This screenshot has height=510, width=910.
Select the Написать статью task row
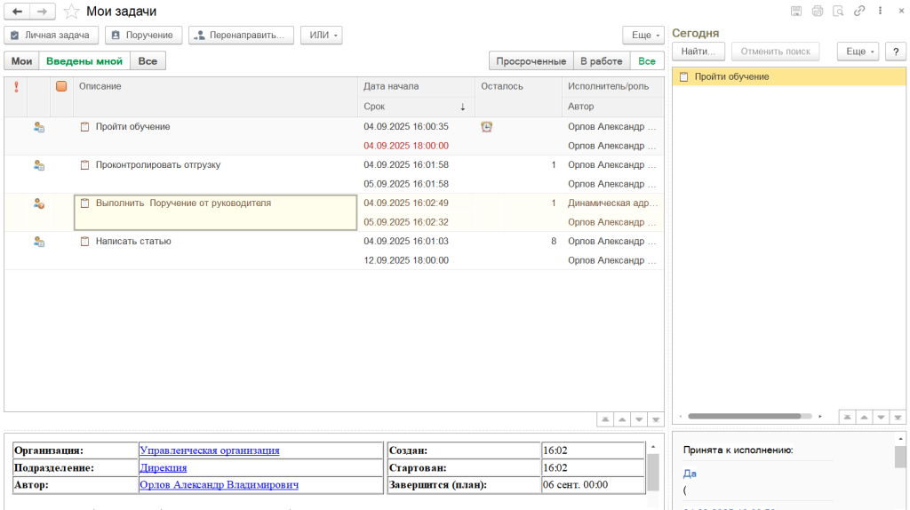[133, 242]
